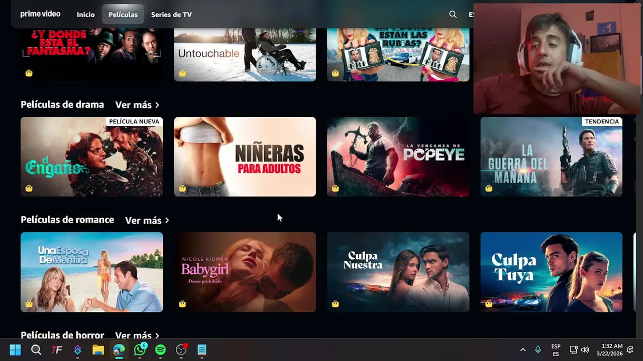Viewport: 643px width, 361px height.
Task: Click shopping bag icon on El Engaño
Action: pos(29,189)
